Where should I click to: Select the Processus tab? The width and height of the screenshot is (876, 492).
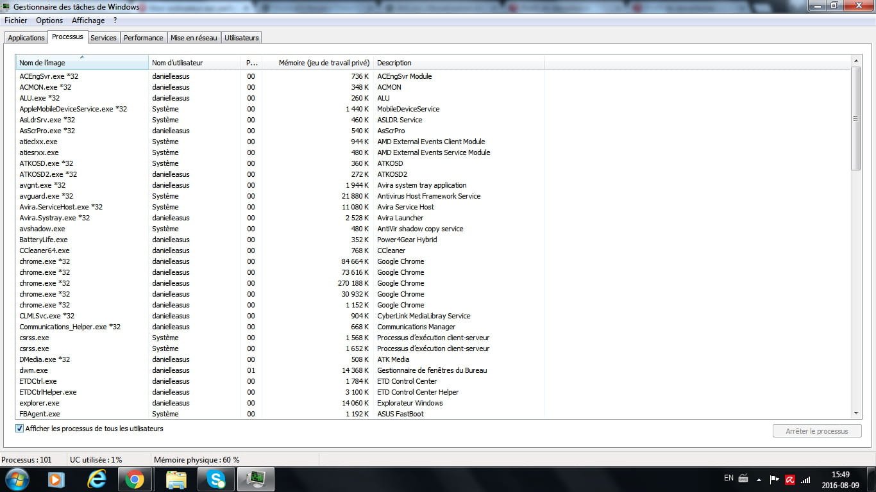(67, 37)
